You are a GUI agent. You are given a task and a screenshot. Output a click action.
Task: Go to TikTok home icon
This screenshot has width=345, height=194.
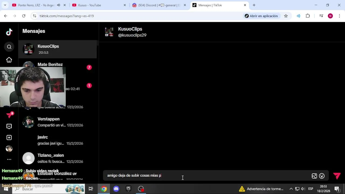(9, 60)
